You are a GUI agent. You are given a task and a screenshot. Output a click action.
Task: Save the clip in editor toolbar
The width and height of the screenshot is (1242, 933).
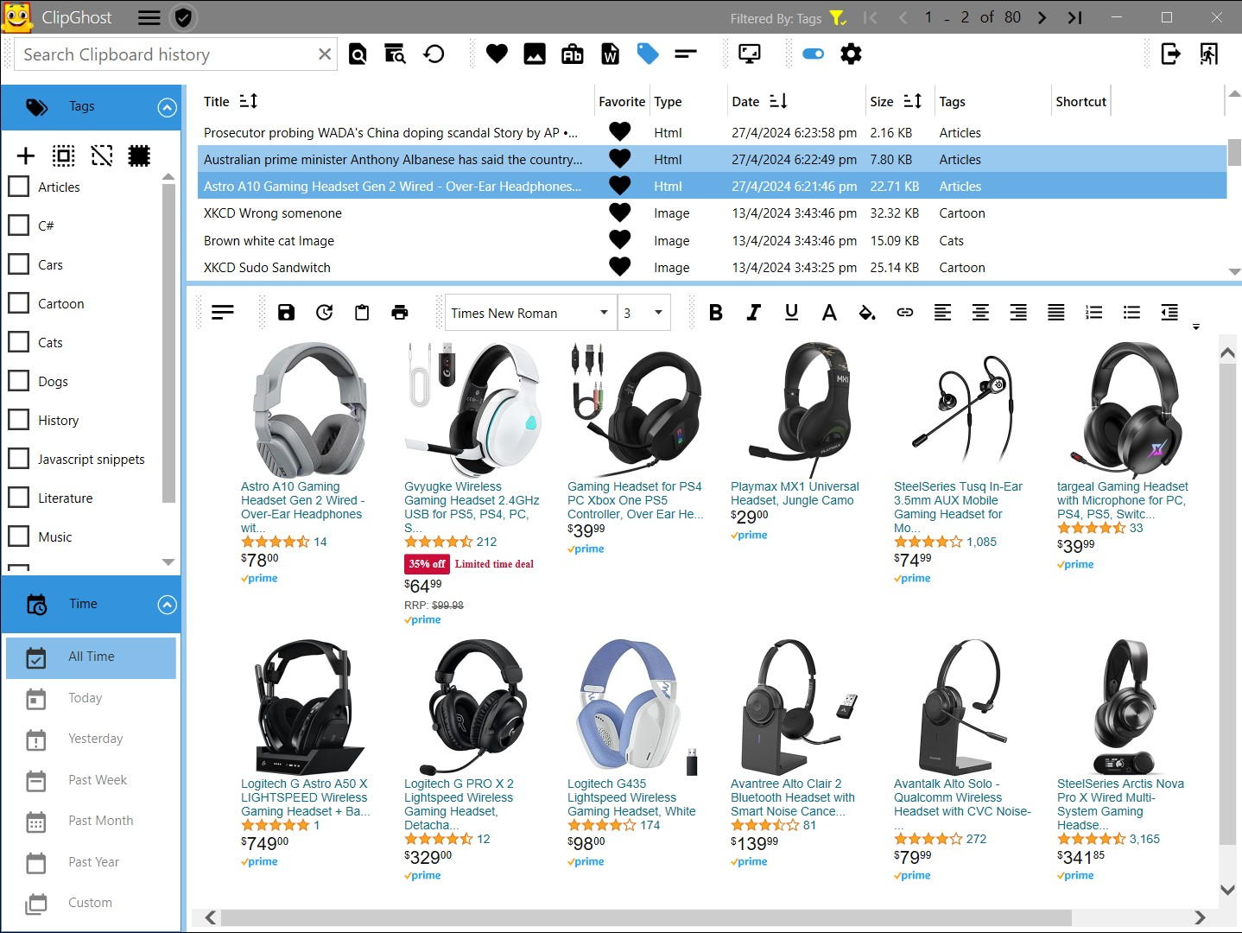point(287,313)
